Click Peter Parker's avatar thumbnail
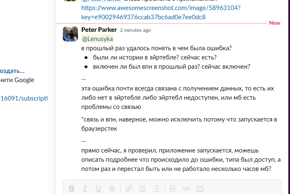 pyautogui.click(x=70, y=34)
